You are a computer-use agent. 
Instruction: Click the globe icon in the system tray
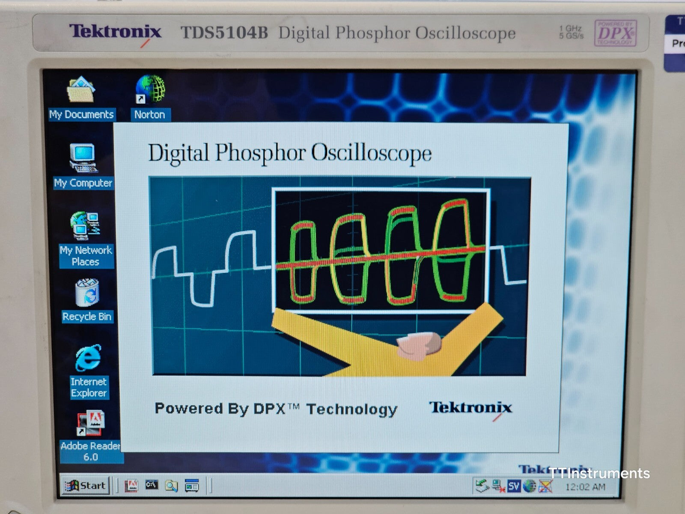tap(529, 486)
